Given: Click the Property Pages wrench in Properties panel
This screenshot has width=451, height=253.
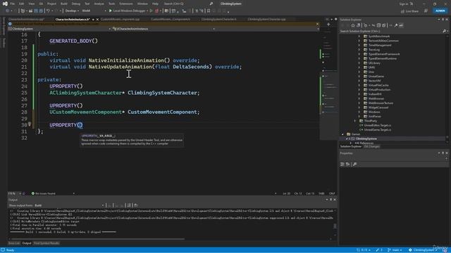Looking at the screenshot, I should click(354, 164).
